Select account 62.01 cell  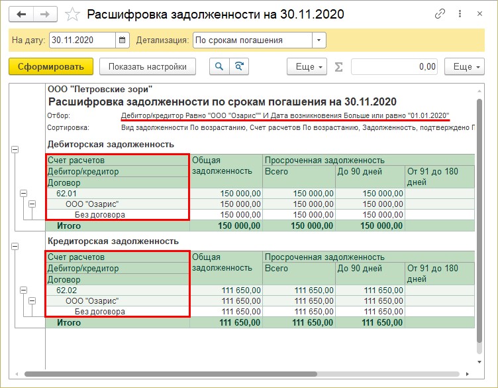click(117, 194)
